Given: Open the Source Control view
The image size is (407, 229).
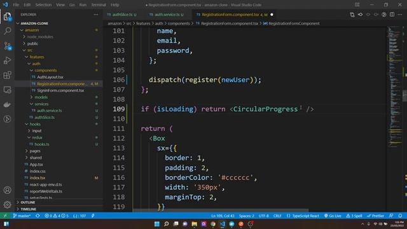Looking at the screenshot, I should pyautogui.click(x=7, y=46).
